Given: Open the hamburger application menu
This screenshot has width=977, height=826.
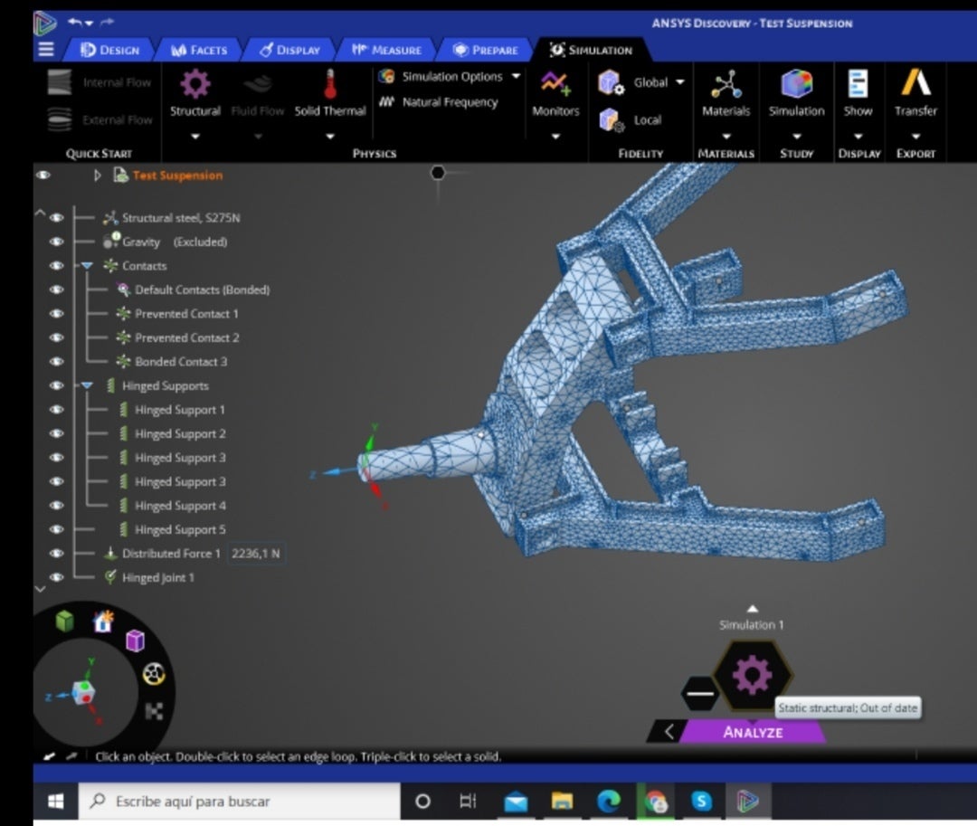Looking at the screenshot, I should (46, 49).
